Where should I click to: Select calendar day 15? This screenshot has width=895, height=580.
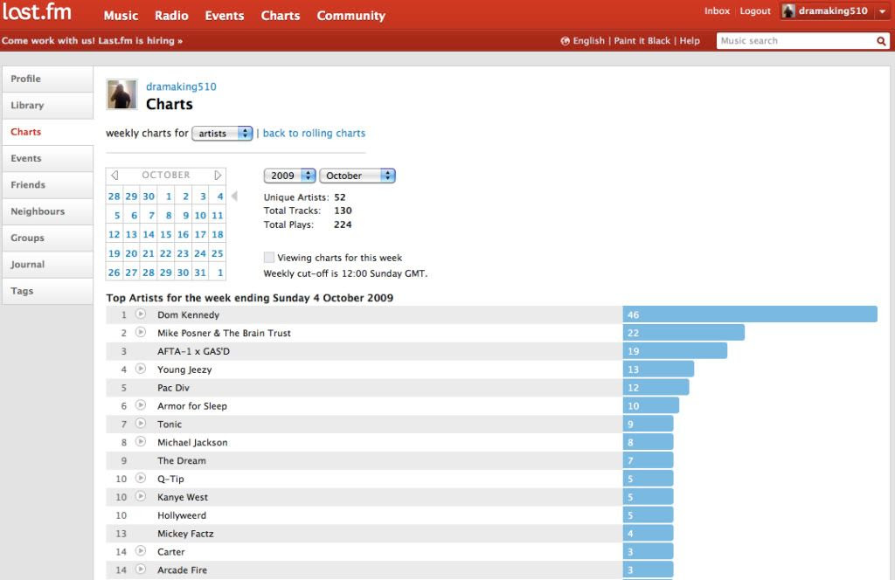(165, 234)
